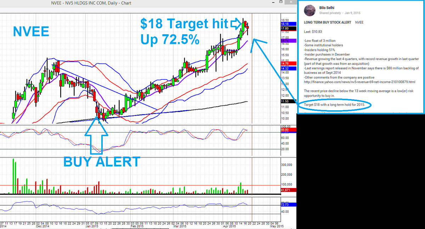Select the 'Low float of 3 million' line
The image size is (425, 229).
[x=320, y=41]
